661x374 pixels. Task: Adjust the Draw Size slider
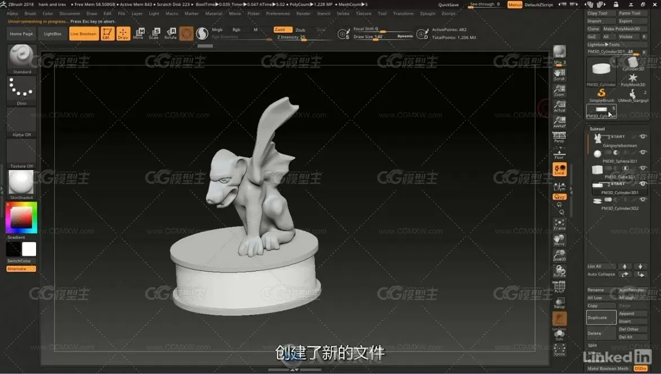click(383, 37)
